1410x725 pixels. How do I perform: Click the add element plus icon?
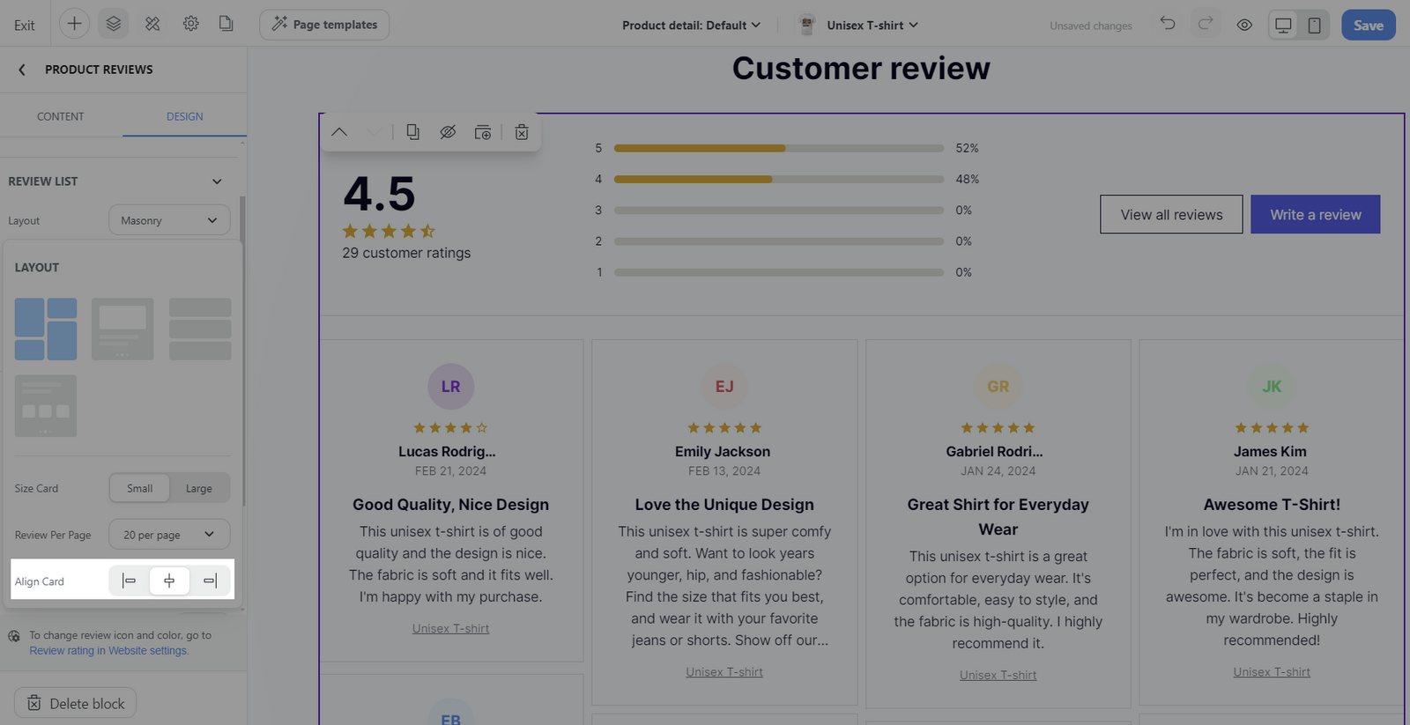pos(74,25)
